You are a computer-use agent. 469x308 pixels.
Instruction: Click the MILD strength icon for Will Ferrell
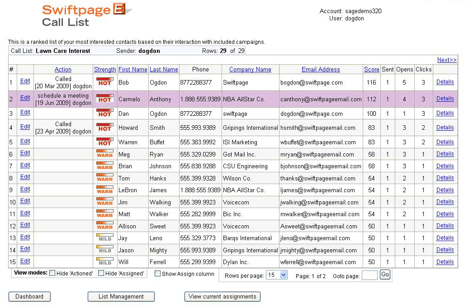tap(104, 262)
